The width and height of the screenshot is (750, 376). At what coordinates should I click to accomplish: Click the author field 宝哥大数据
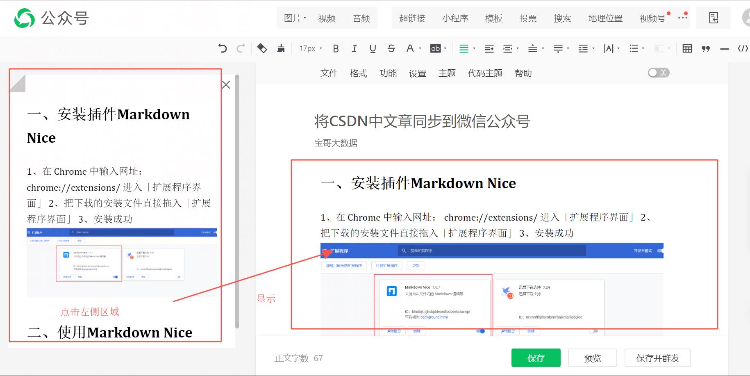tap(336, 143)
